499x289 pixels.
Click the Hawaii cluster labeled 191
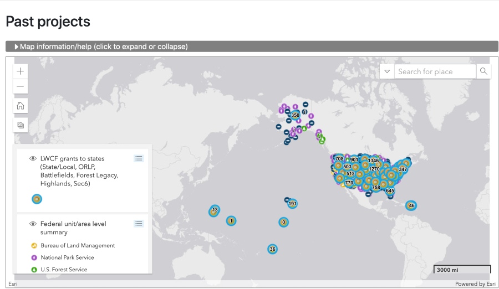click(292, 204)
